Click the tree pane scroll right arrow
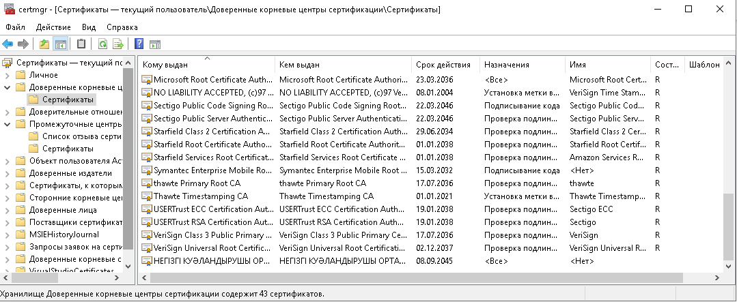The image size is (737, 302). tap(117, 277)
